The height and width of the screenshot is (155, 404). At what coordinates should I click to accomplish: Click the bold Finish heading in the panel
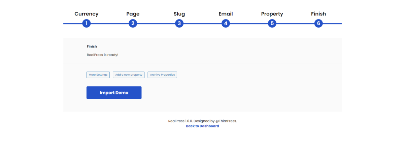[92, 46]
